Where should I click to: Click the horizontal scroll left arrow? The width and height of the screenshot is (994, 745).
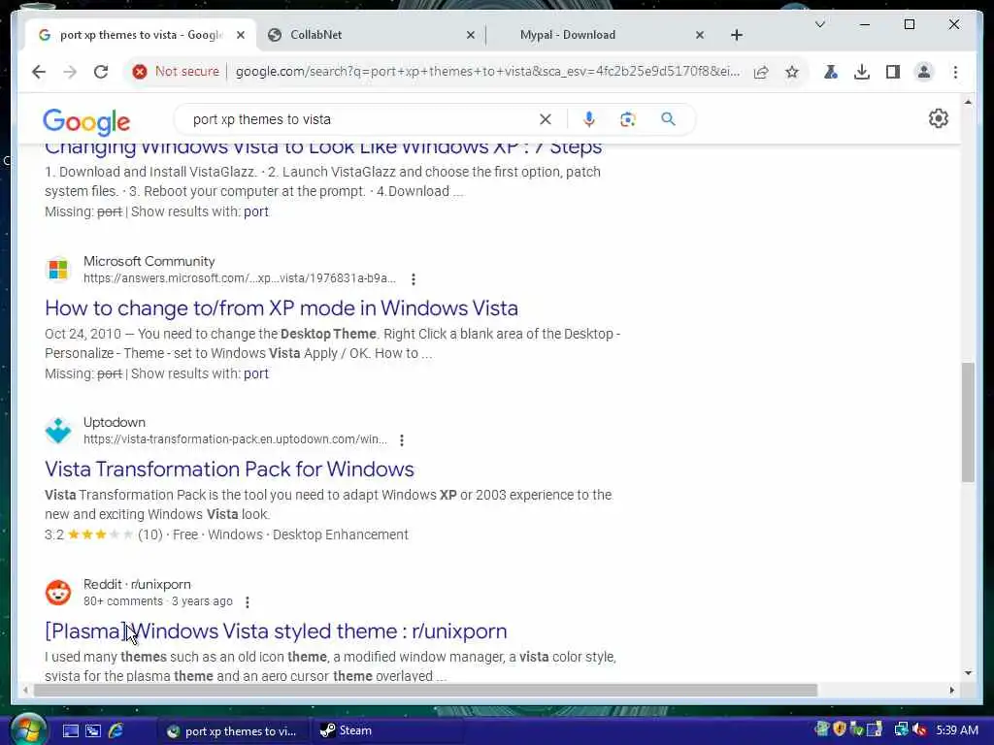pos(25,690)
